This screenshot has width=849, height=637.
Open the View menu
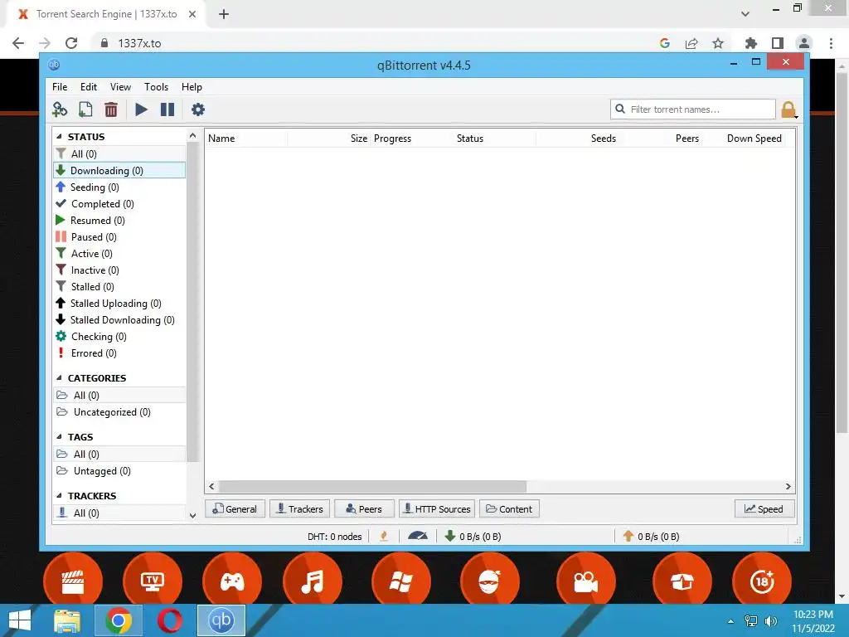tap(120, 86)
